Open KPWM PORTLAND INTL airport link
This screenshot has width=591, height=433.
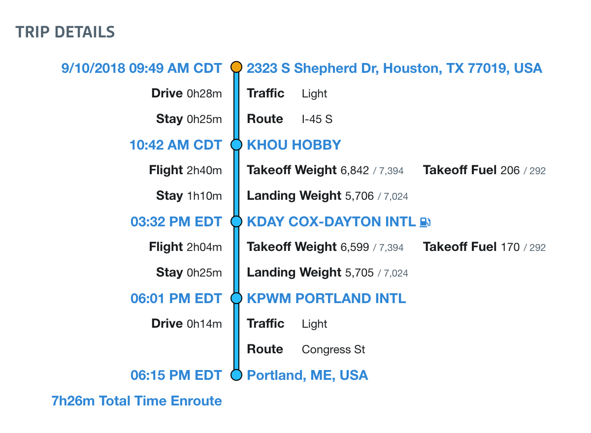pyautogui.click(x=327, y=298)
